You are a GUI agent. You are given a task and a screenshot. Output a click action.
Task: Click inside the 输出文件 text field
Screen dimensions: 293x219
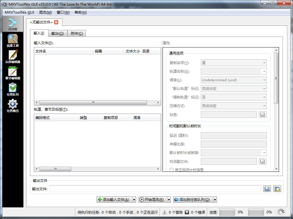149,188
